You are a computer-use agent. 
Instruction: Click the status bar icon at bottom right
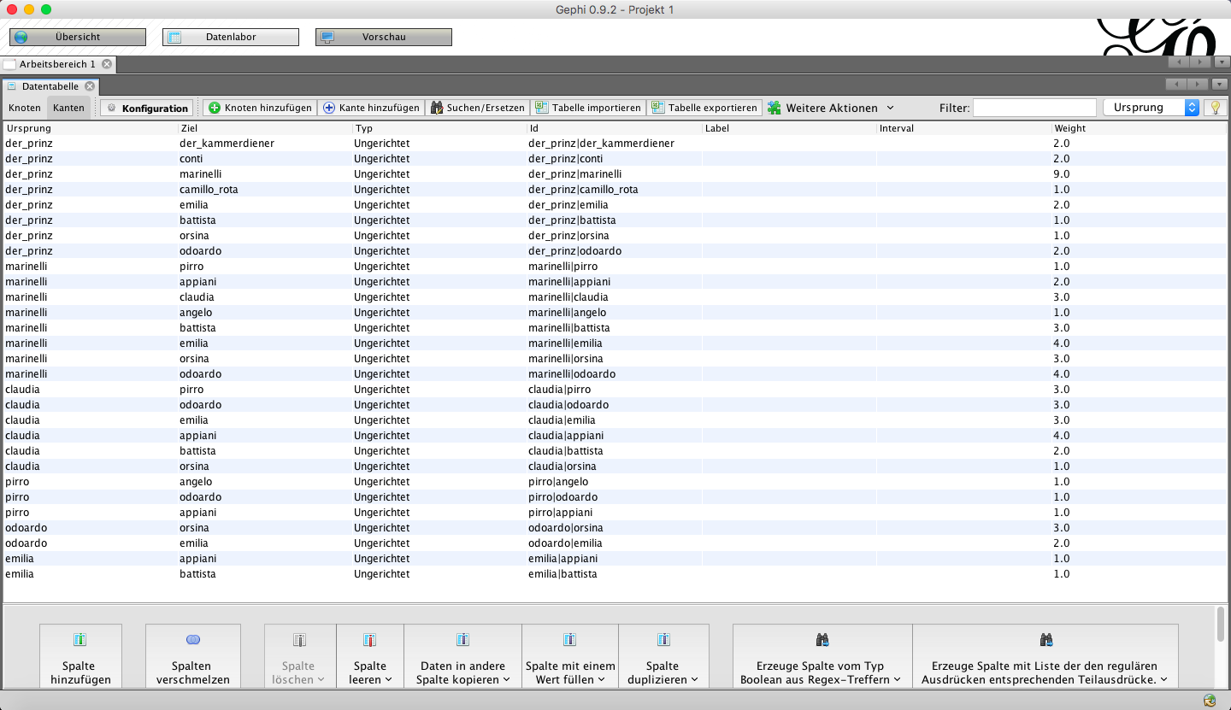tap(1210, 701)
